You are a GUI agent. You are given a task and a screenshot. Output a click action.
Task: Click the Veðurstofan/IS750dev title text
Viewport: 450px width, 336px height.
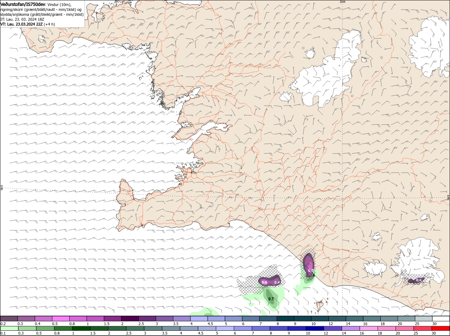click(x=23, y=4)
